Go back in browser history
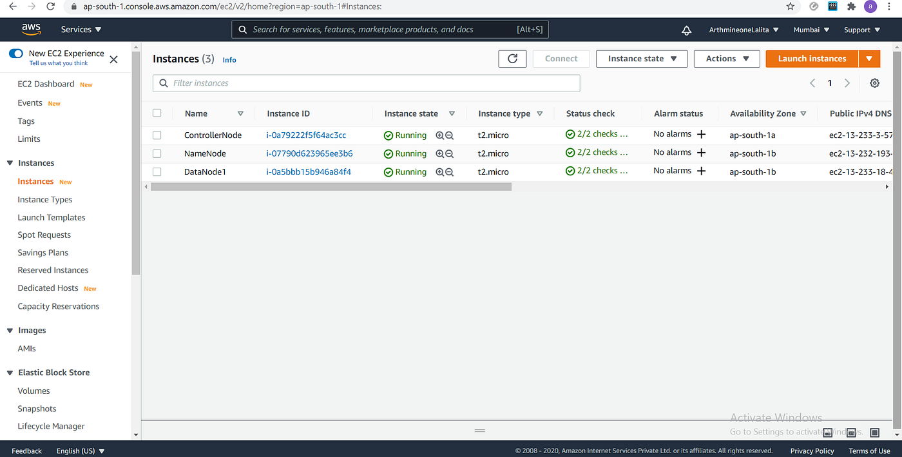This screenshot has width=902, height=457. [x=12, y=6]
